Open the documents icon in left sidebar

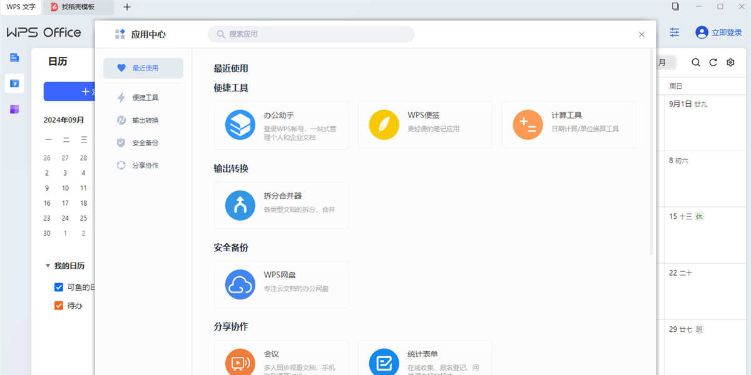coord(14,57)
